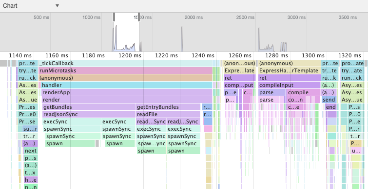Select the ExpressHa…rTemplate bar
This screenshot has height=189, width=368.
[290, 70]
